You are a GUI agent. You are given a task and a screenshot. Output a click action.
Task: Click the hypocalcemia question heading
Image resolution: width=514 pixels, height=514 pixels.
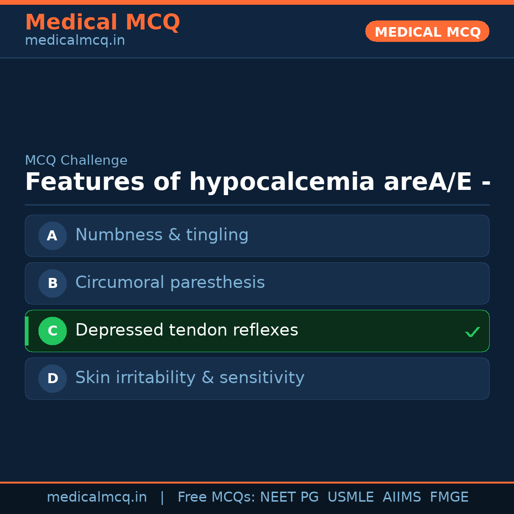(x=257, y=182)
